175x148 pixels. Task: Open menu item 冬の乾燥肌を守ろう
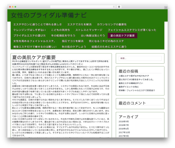click(63, 36)
